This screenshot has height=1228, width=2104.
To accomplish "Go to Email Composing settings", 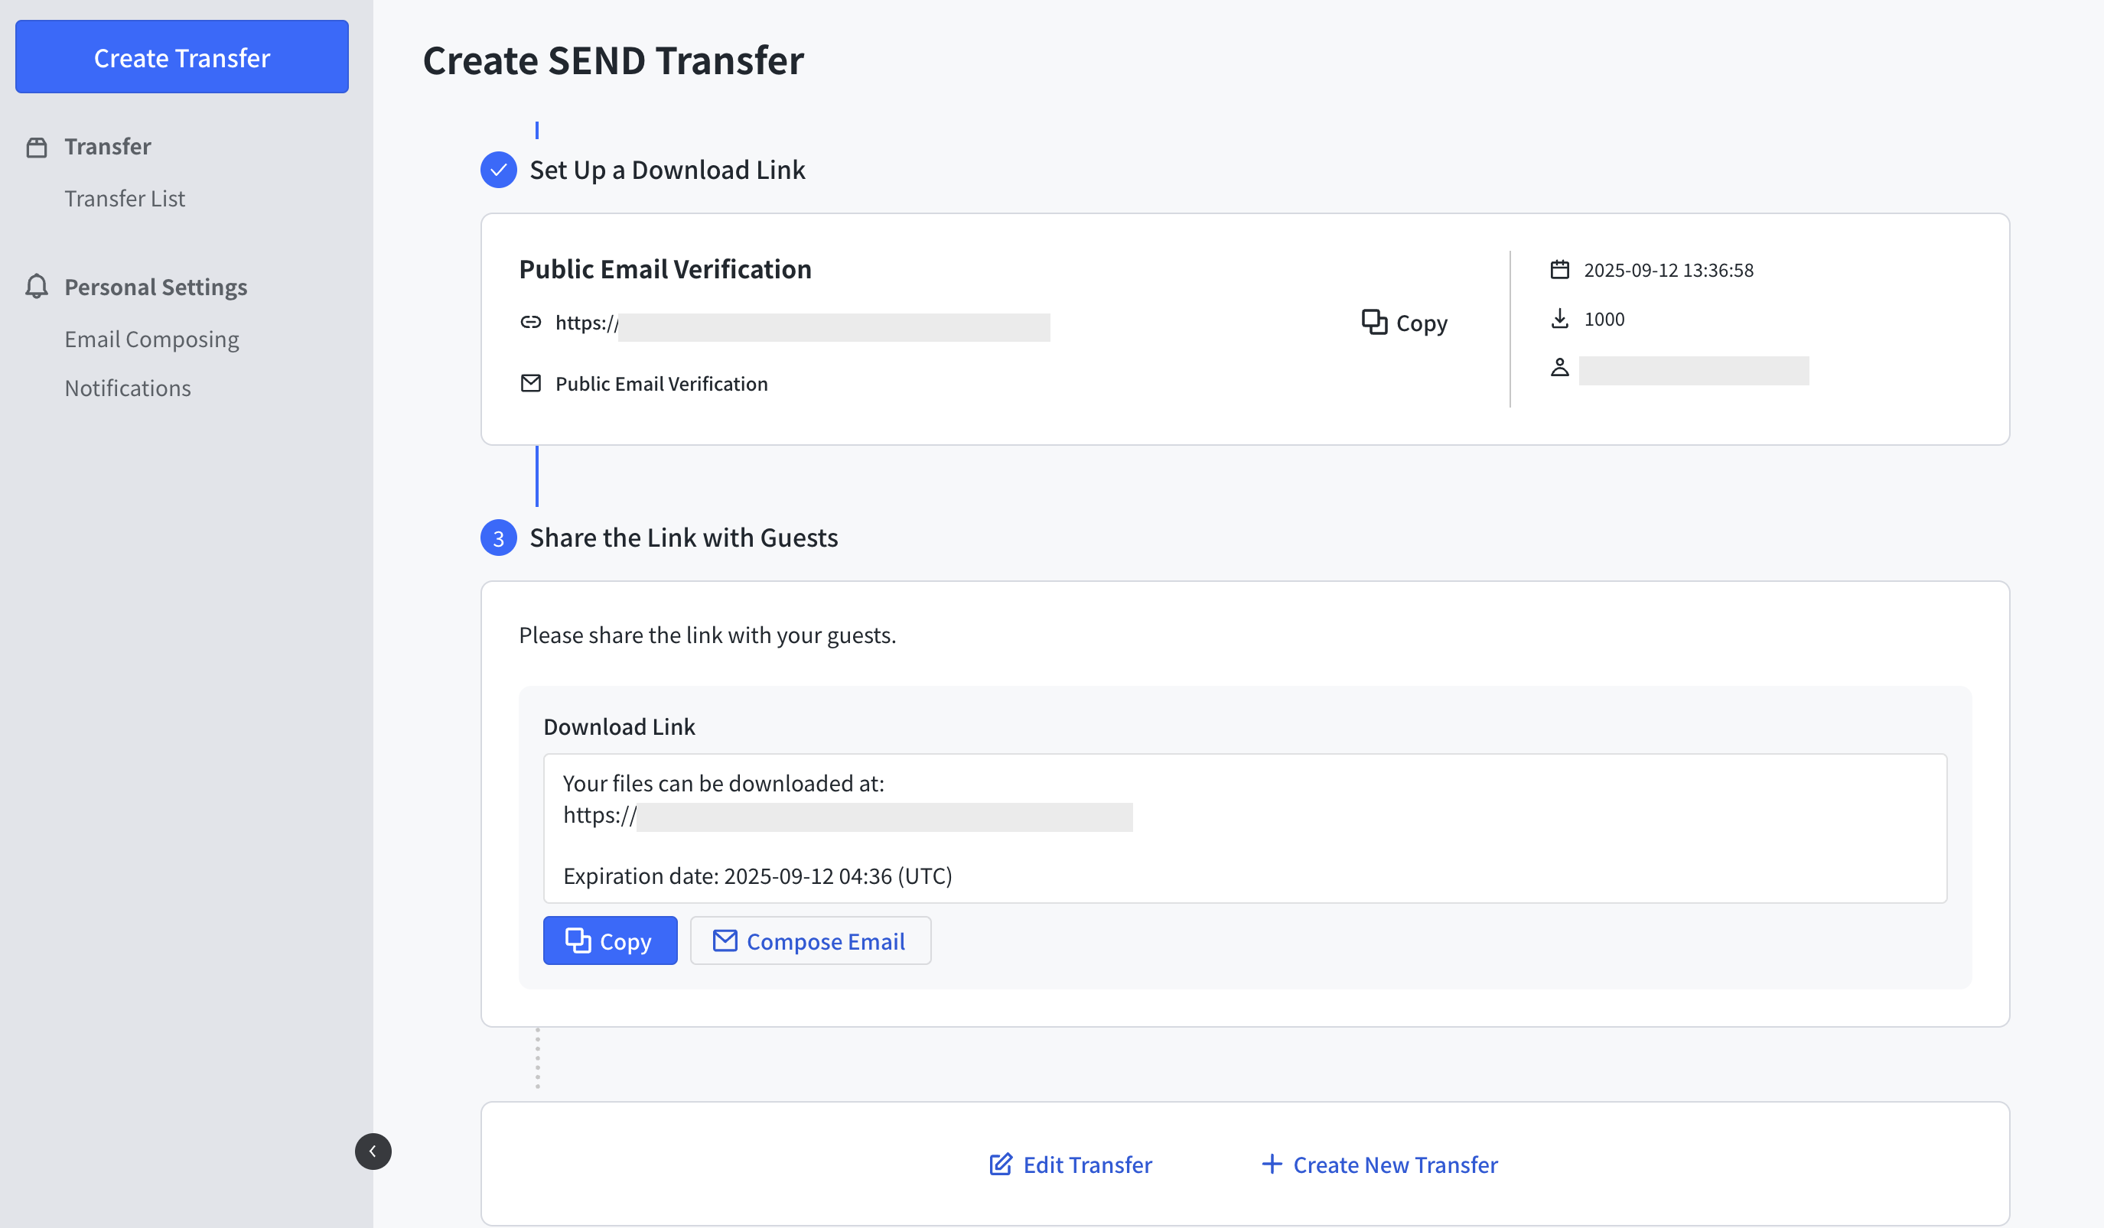I will pos(151,339).
